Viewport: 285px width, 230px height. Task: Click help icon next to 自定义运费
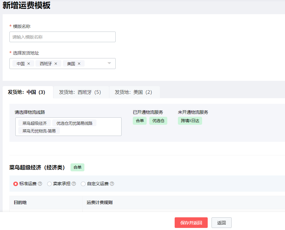click(x=112, y=184)
